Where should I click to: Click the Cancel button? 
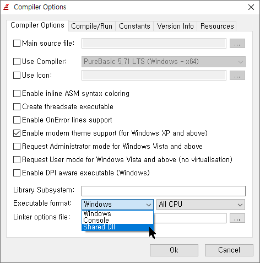click(229, 250)
